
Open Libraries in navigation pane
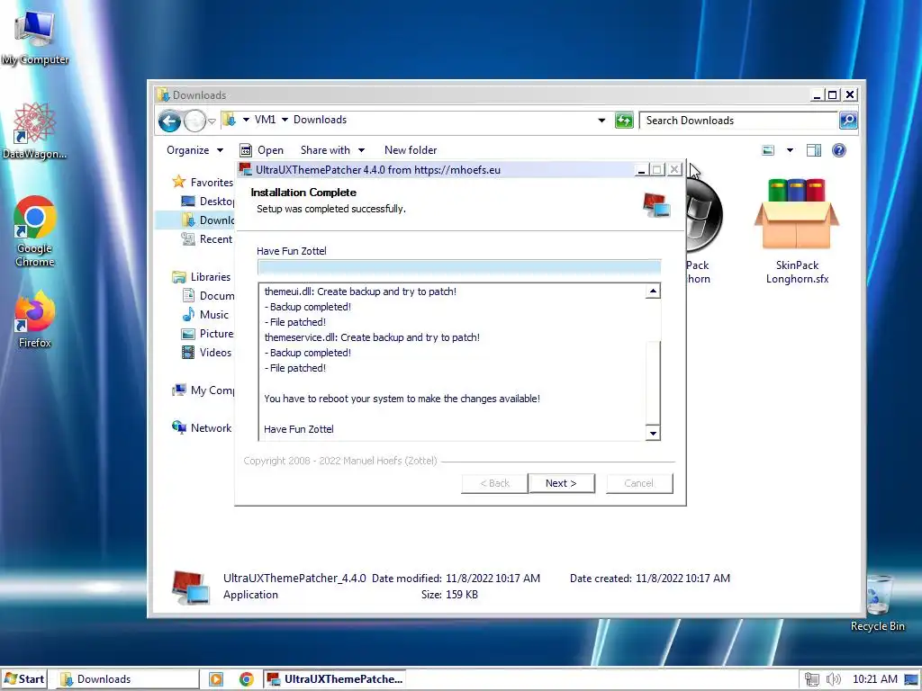202,277
